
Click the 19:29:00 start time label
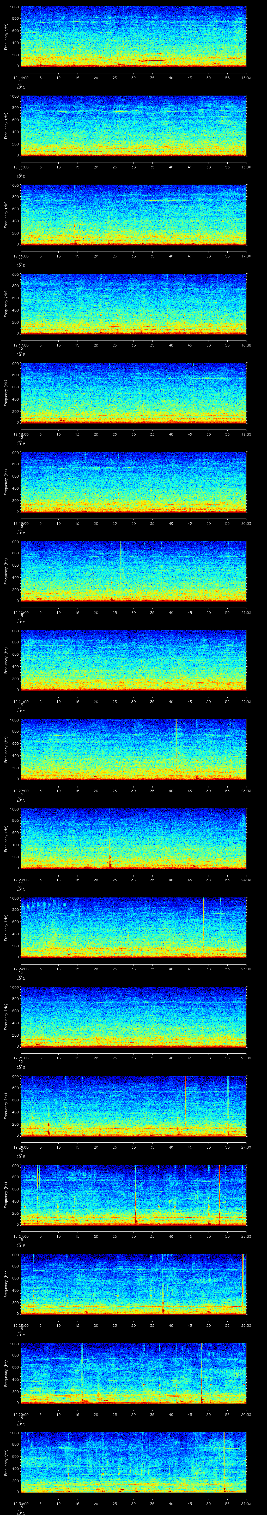pos(21,1414)
